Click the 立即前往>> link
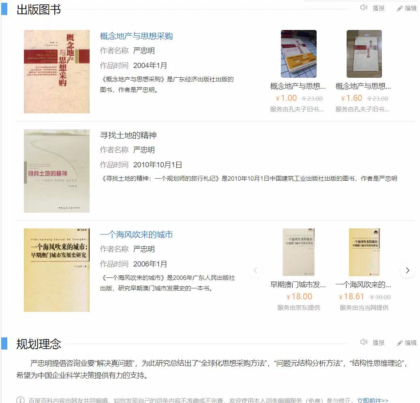 tap(373, 400)
